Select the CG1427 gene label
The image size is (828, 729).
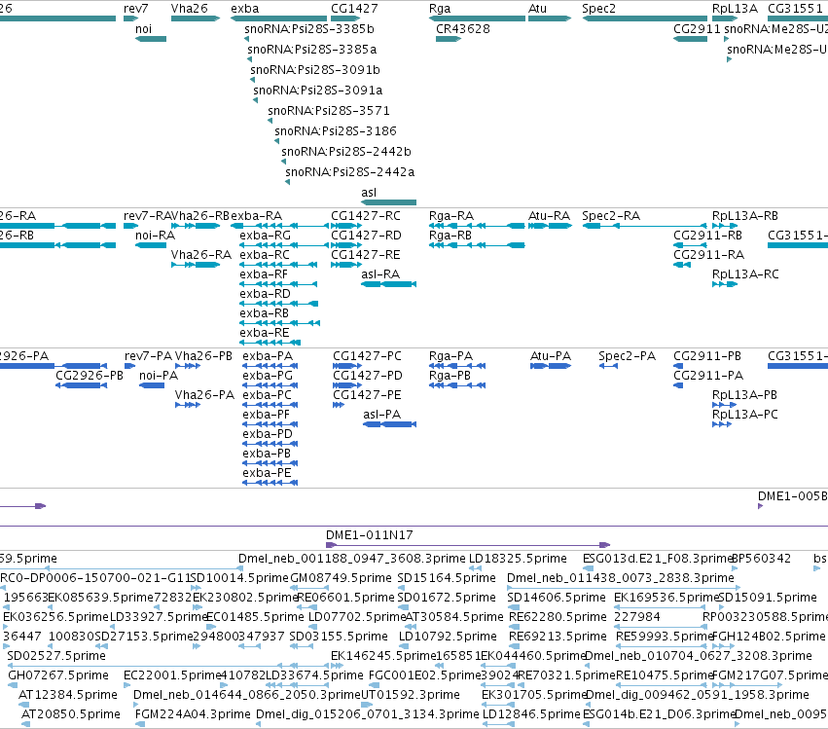(354, 9)
